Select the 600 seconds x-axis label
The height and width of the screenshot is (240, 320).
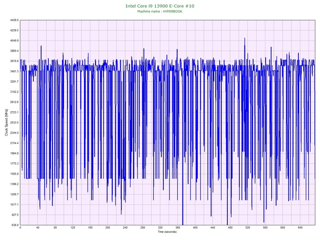click(283, 228)
